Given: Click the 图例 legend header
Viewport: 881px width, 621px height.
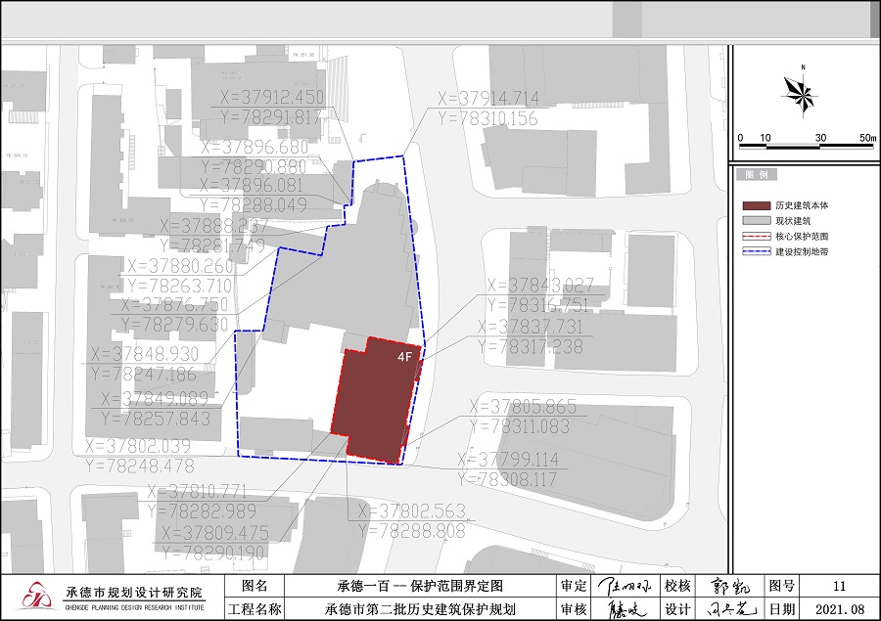Looking at the screenshot, I should point(757,175).
